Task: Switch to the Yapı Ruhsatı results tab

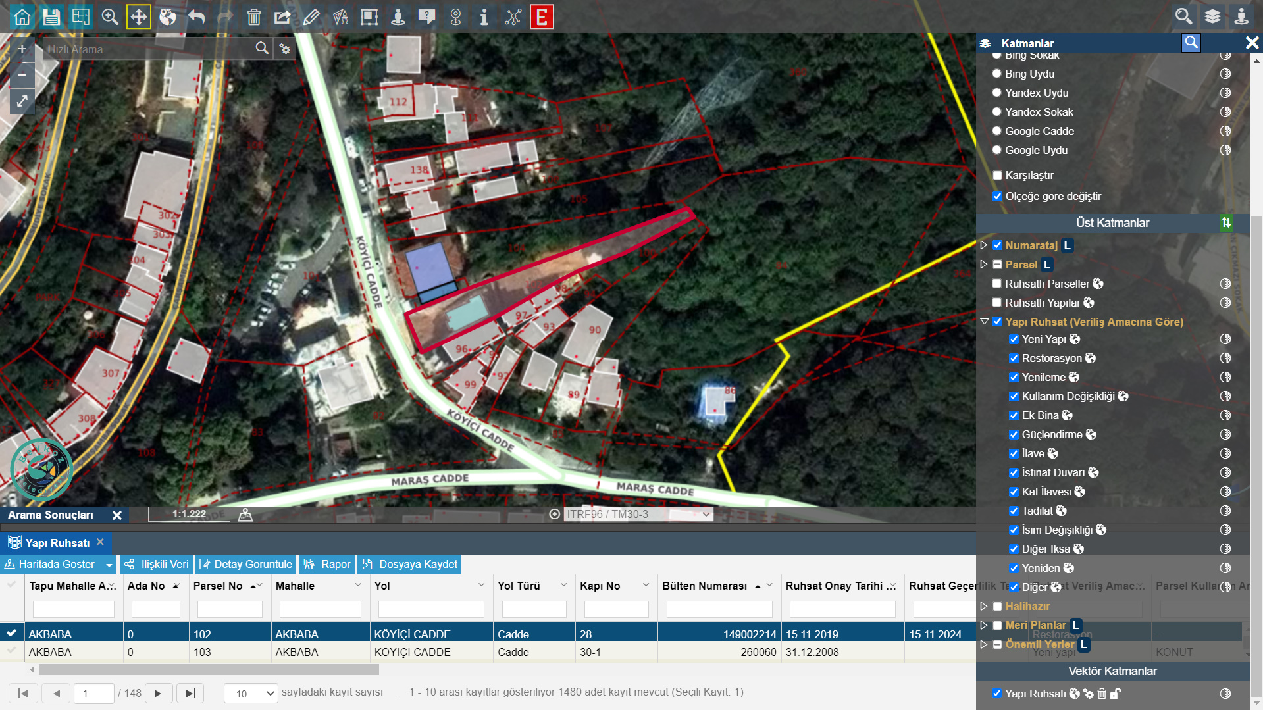Action: pos(57,543)
